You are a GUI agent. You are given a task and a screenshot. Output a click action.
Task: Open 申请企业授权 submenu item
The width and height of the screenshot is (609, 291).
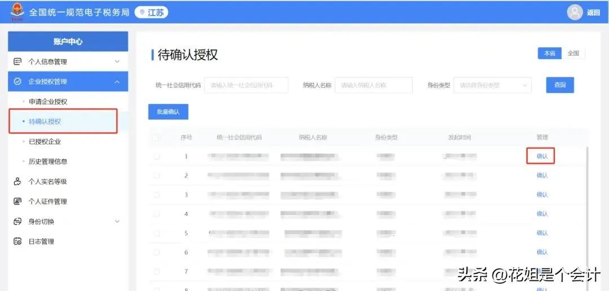(48, 101)
